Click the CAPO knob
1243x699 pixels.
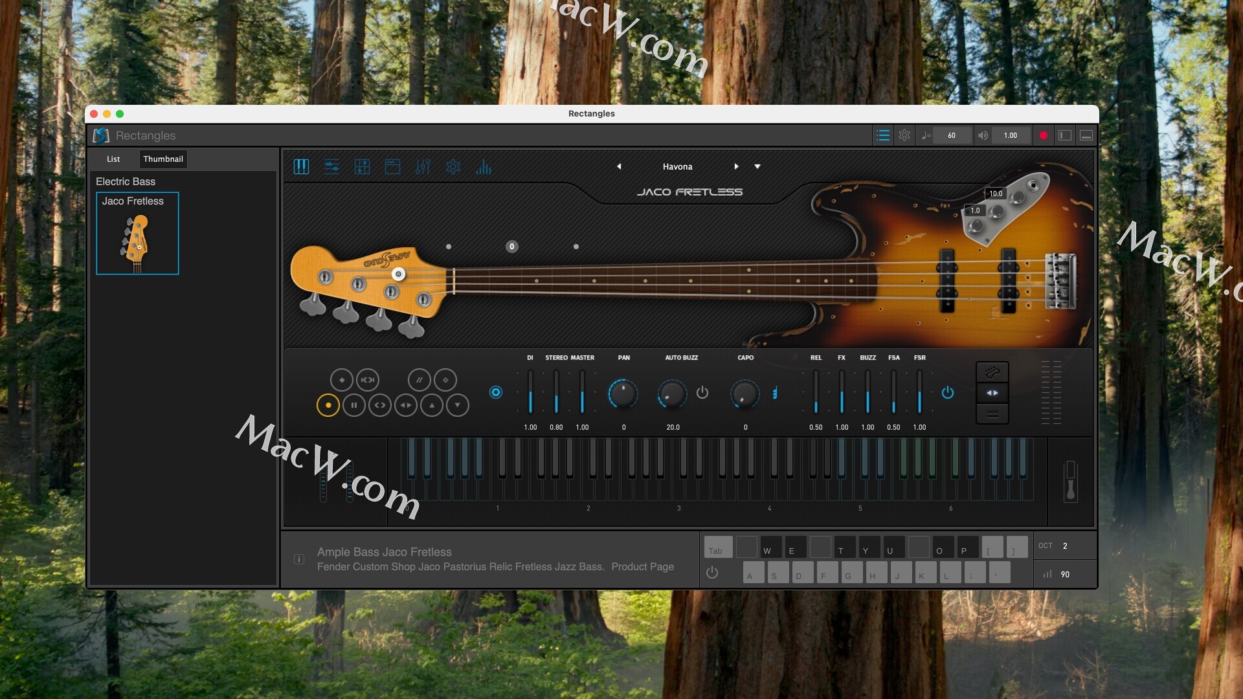pyautogui.click(x=745, y=393)
